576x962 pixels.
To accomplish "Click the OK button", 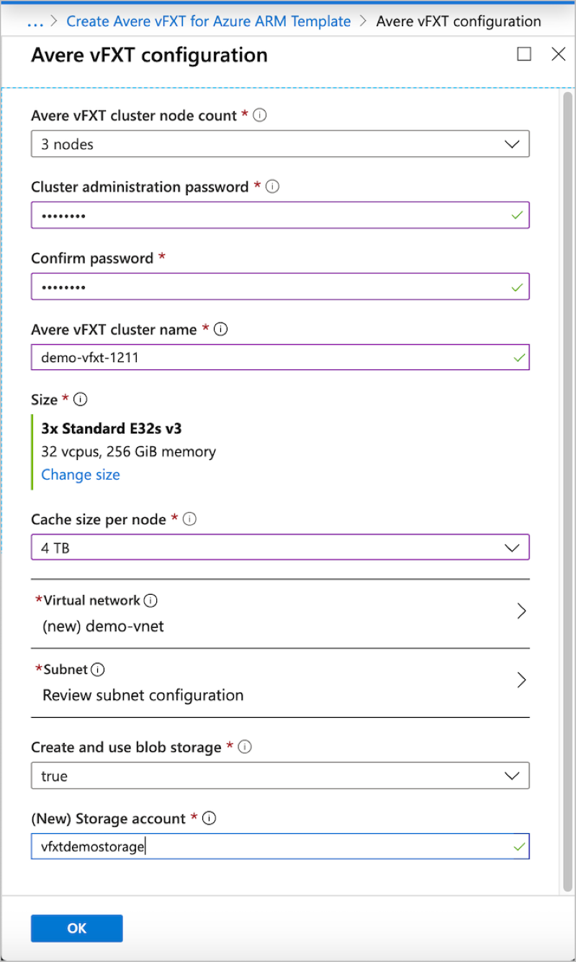I will click(77, 928).
